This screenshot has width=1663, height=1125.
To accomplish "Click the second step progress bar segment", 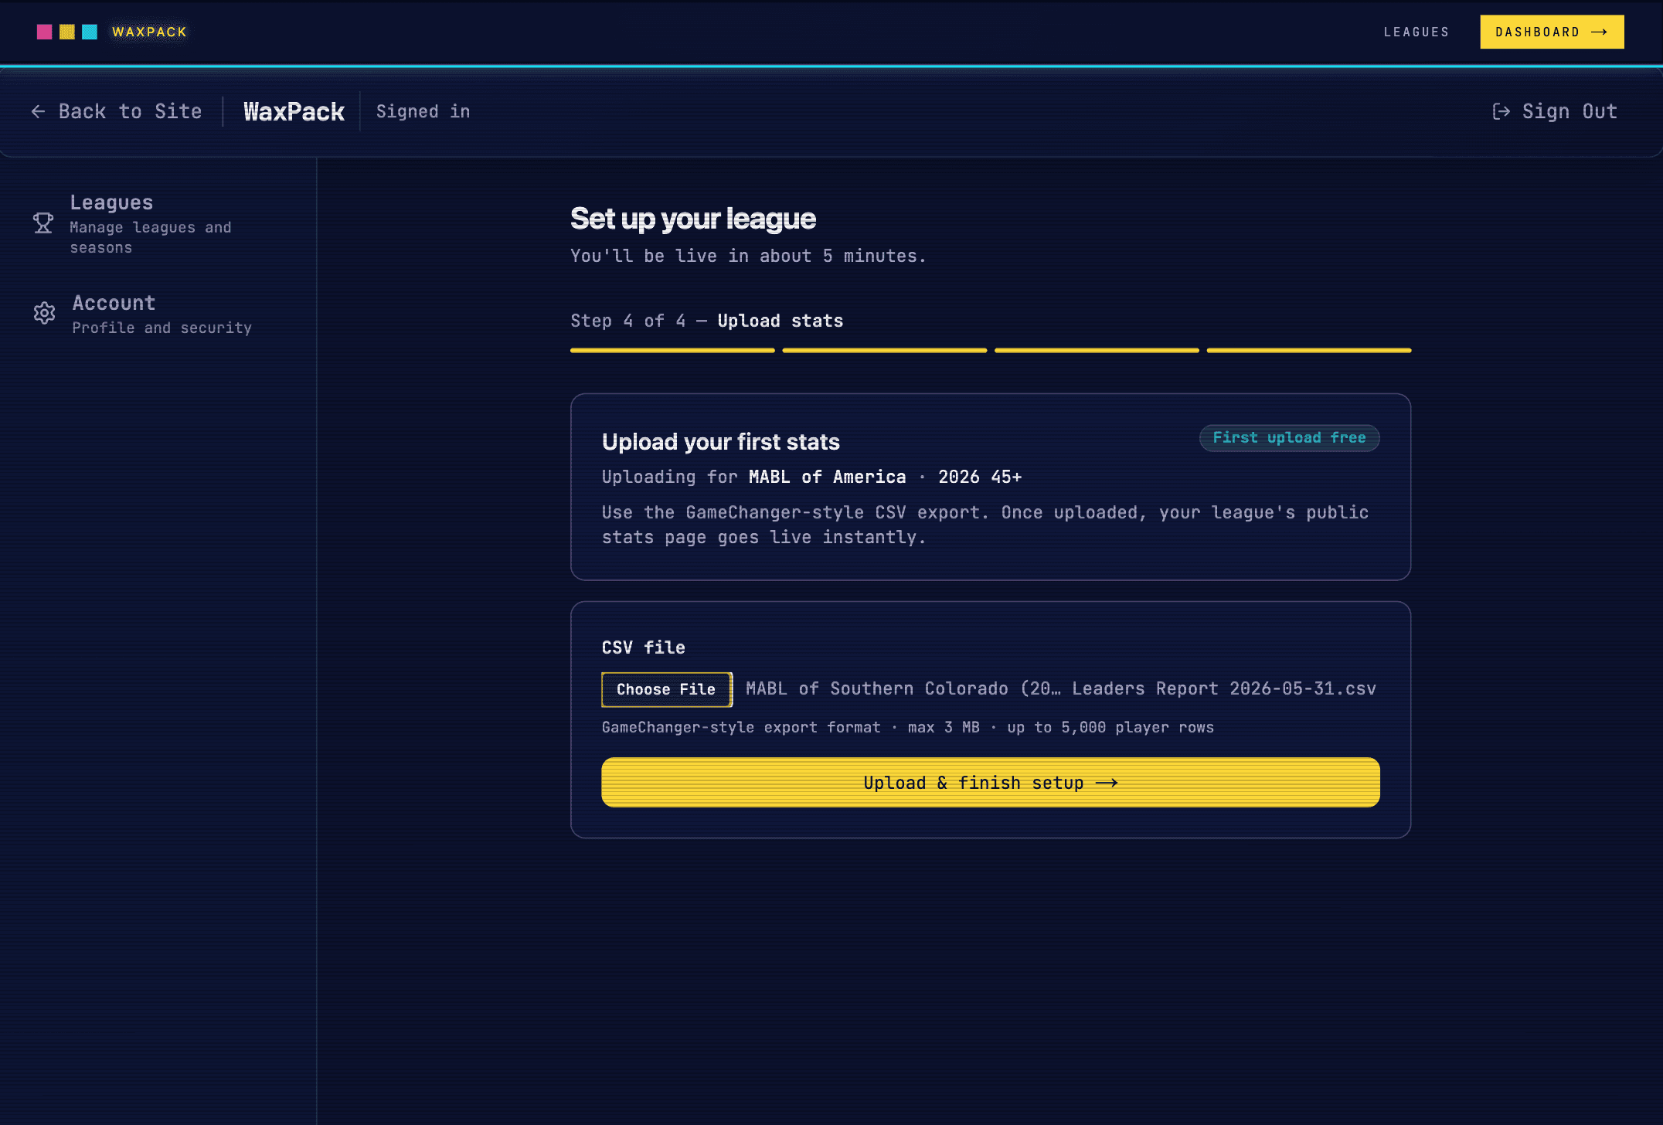I will click(885, 350).
